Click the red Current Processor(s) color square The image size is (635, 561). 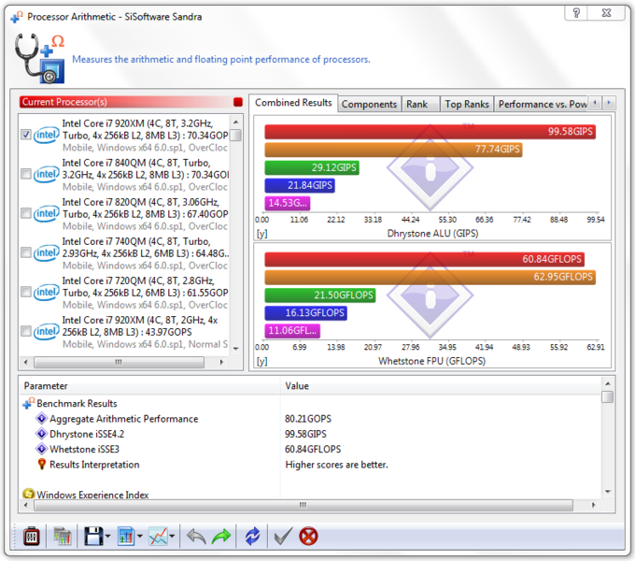[238, 102]
